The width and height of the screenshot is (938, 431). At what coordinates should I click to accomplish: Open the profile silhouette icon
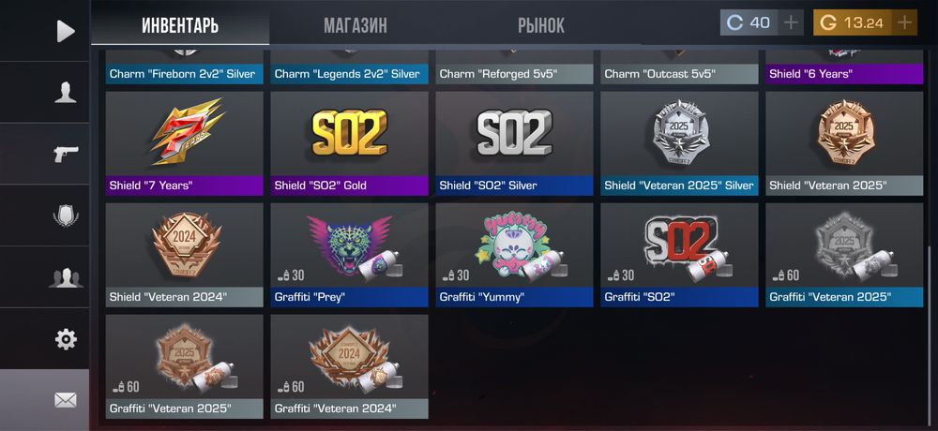click(66, 93)
